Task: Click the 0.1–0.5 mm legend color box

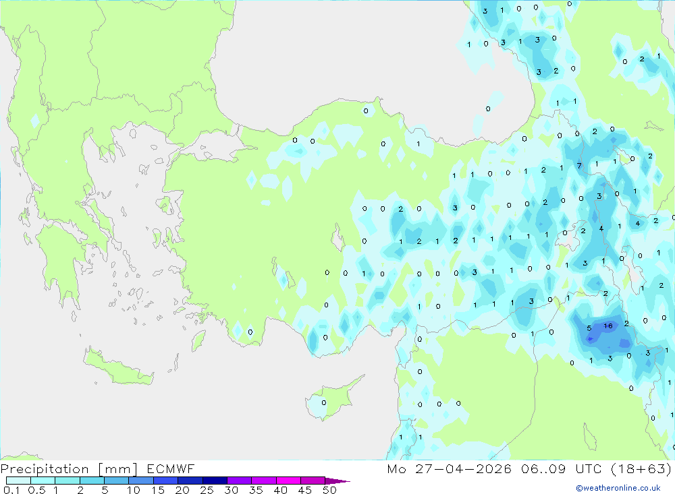Action: coord(18,481)
